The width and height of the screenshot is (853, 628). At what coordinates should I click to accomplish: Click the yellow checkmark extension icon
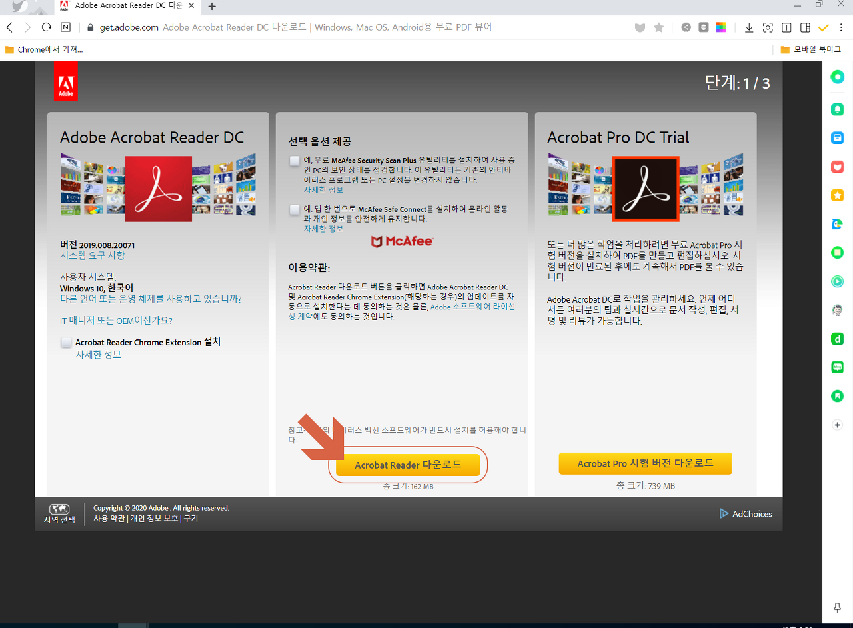(x=824, y=27)
